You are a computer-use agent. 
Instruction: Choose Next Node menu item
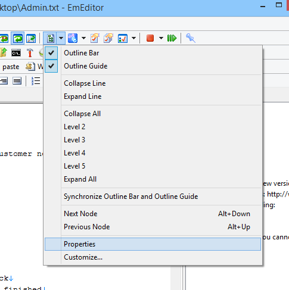point(153,214)
